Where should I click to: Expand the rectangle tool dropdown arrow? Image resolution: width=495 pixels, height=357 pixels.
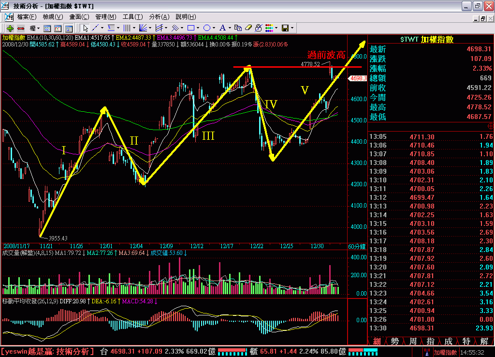198,28
